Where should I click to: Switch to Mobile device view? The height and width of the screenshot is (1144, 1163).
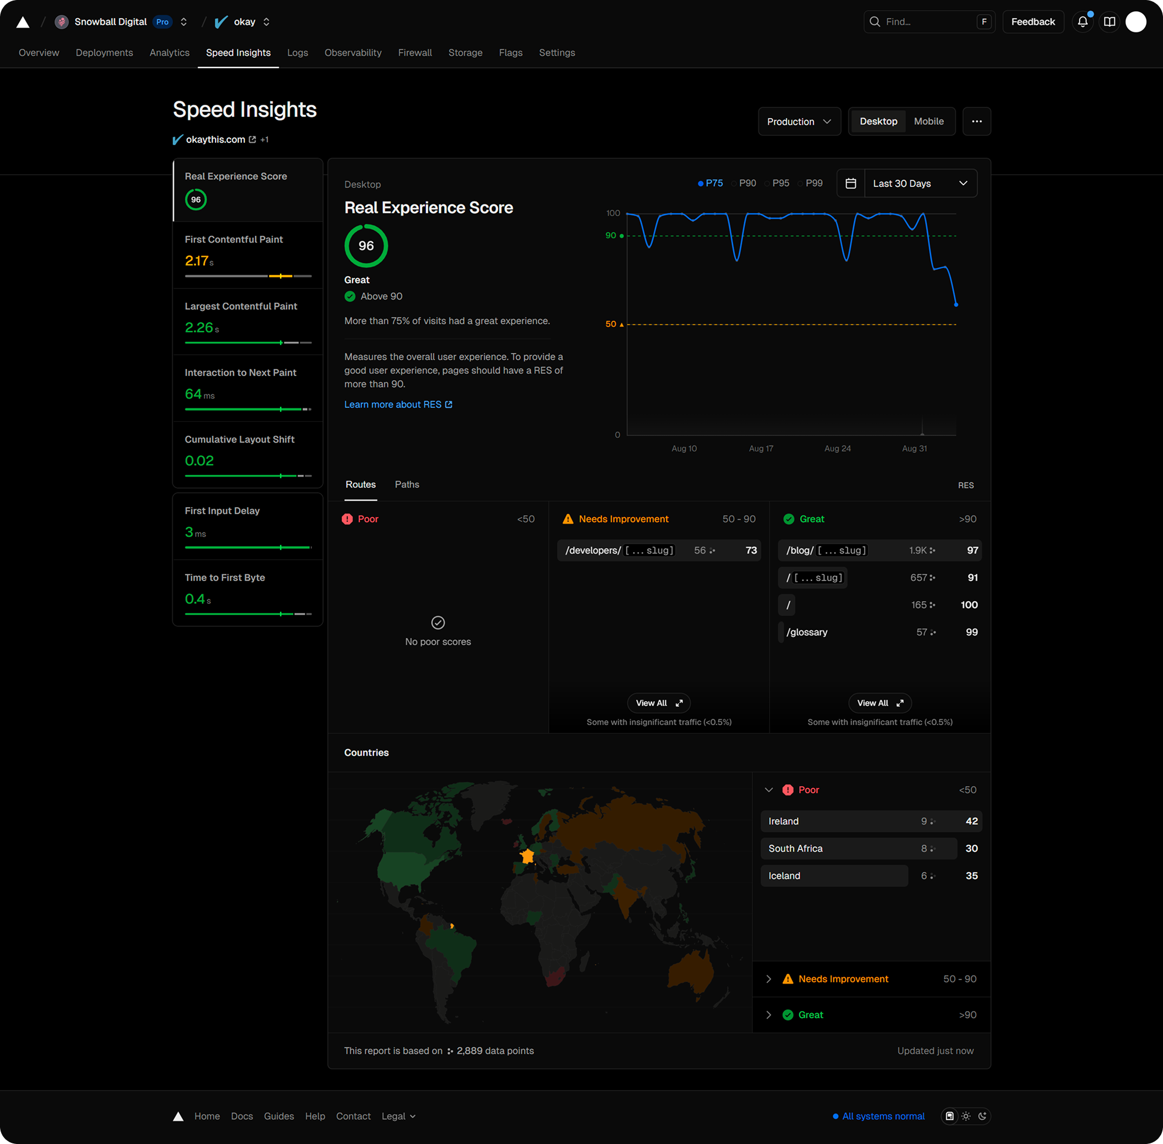tap(929, 122)
